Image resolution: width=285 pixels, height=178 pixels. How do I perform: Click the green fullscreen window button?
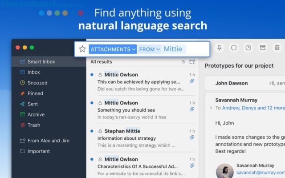coord(32,48)
